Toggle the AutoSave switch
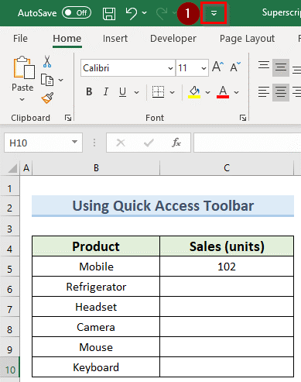 coord(77,13)
